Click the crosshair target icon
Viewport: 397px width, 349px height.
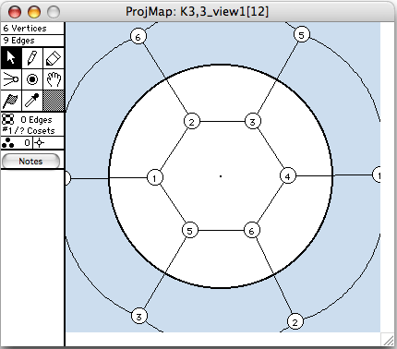(40, 143)
